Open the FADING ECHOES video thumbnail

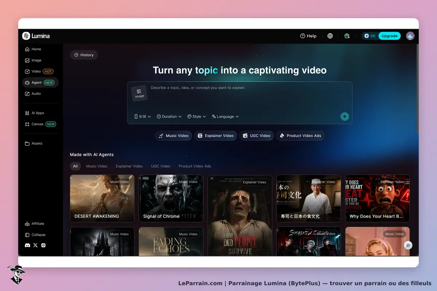171,242
